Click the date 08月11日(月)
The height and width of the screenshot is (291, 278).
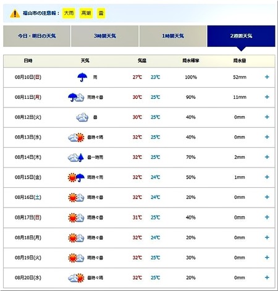coord(28,97)
